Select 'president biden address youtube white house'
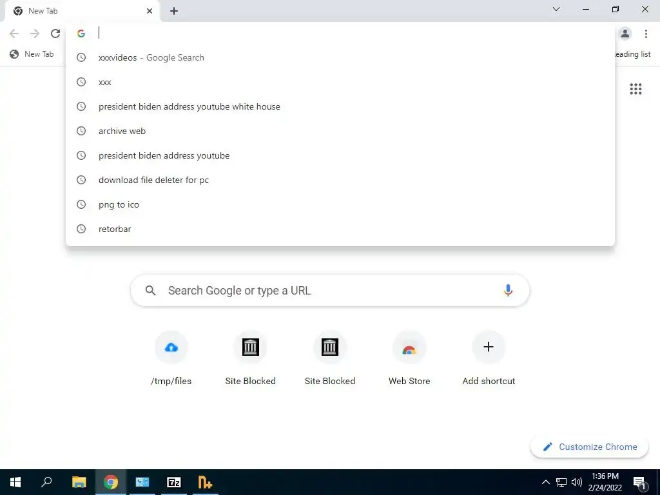The height and width of the screenshot is (495, 660). pyautogui.click(x=340, y=106)
